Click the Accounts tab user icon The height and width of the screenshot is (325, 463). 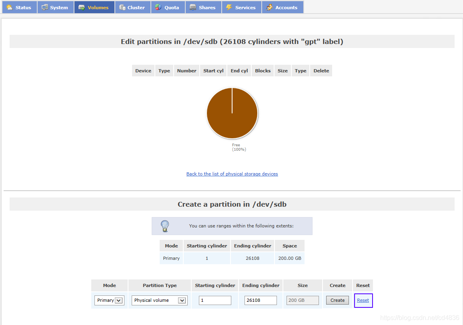click(269, 7)
